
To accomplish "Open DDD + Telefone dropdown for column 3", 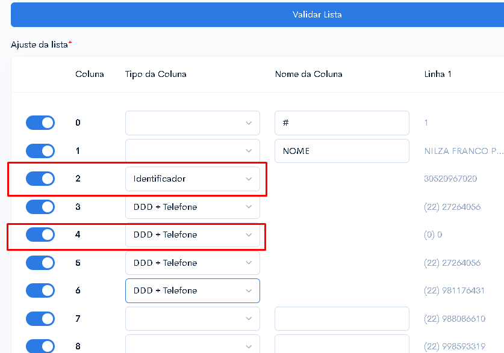I will (193, 207).
